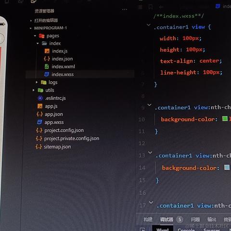The height and width of the screenshot is (231, 231).
Task: Click the 资源管理器 panel title
Action: pos(44,11)
